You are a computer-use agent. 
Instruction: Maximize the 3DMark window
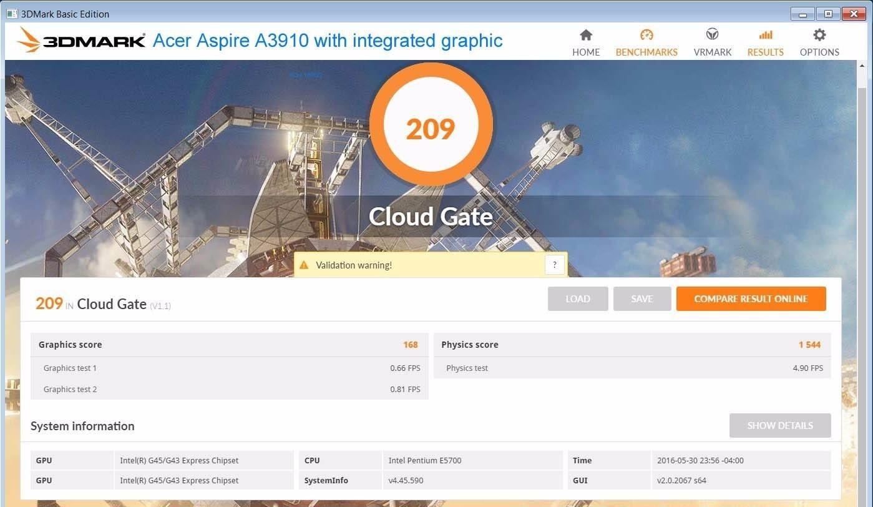click(828, 14)
